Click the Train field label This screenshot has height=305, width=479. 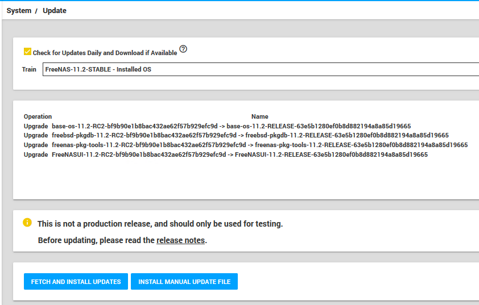click(x=29, y=69)
